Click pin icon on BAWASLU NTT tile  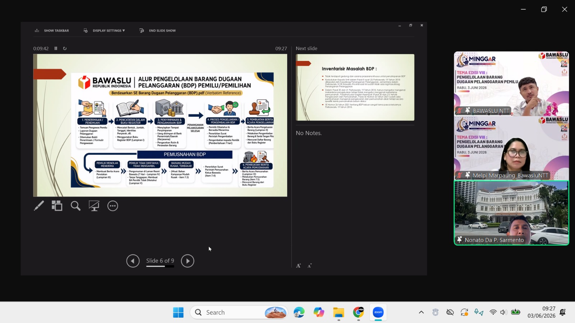pos(468,111)
